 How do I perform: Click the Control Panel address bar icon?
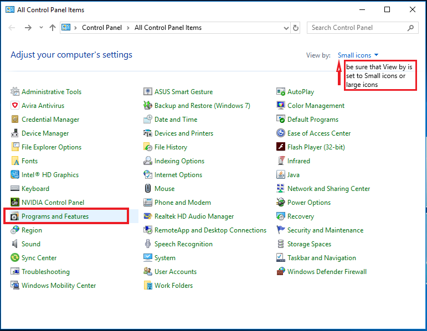[66, 28]
